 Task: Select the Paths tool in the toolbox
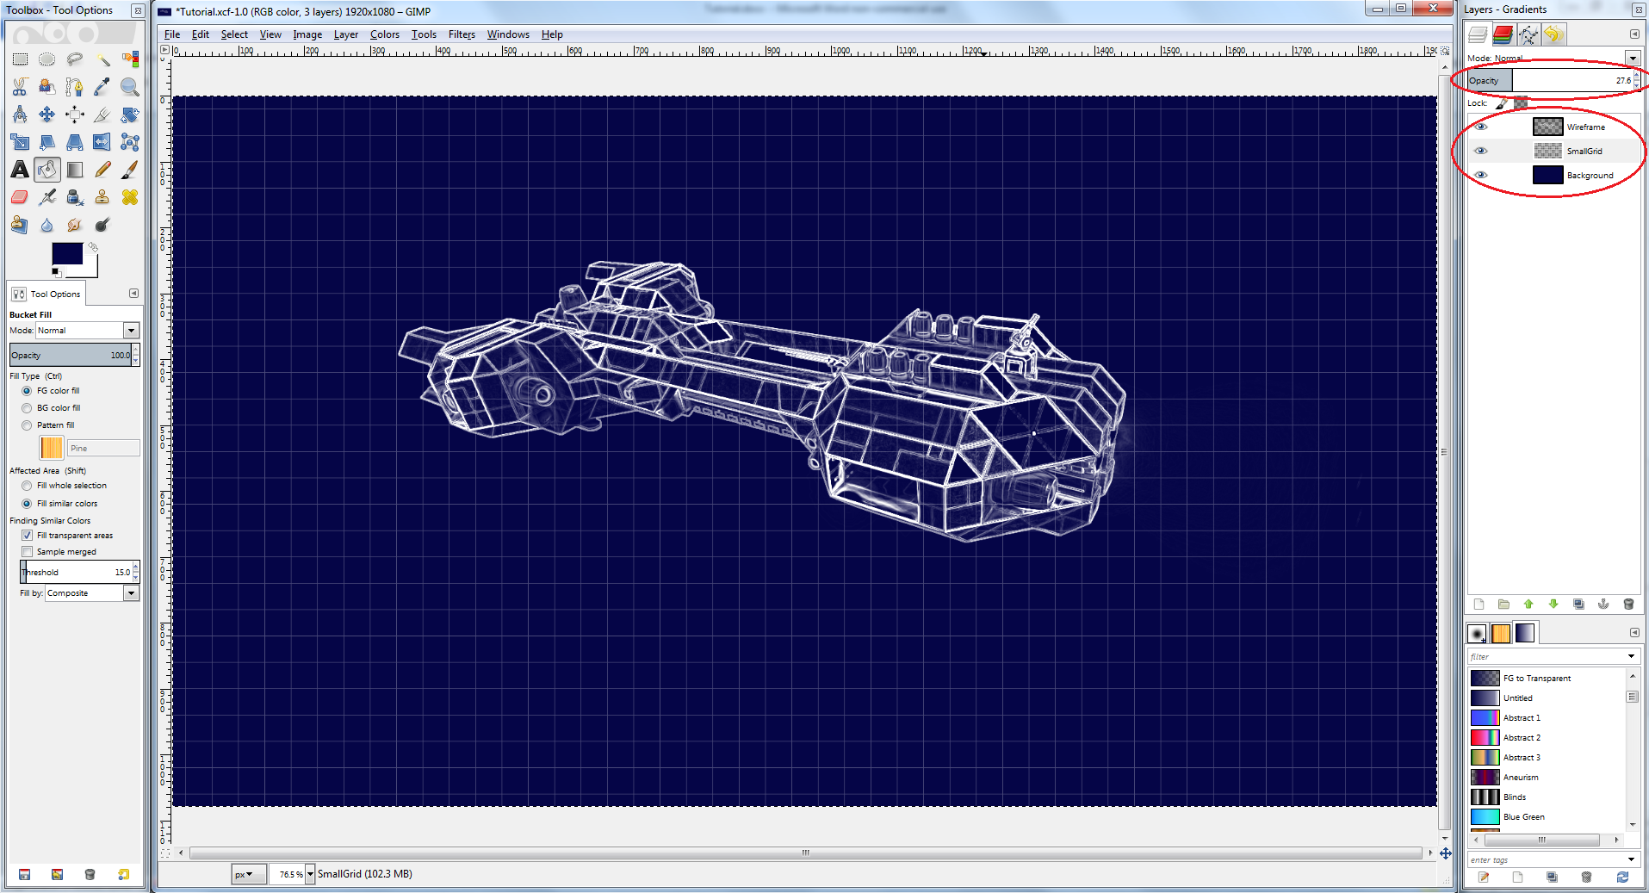coord(75,87)
